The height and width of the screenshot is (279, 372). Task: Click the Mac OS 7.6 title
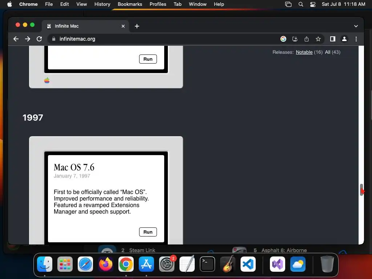[x=74, y=167]
